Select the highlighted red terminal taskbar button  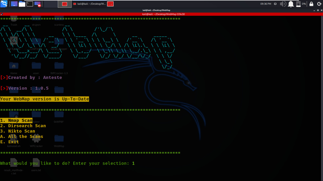point(65,4)
